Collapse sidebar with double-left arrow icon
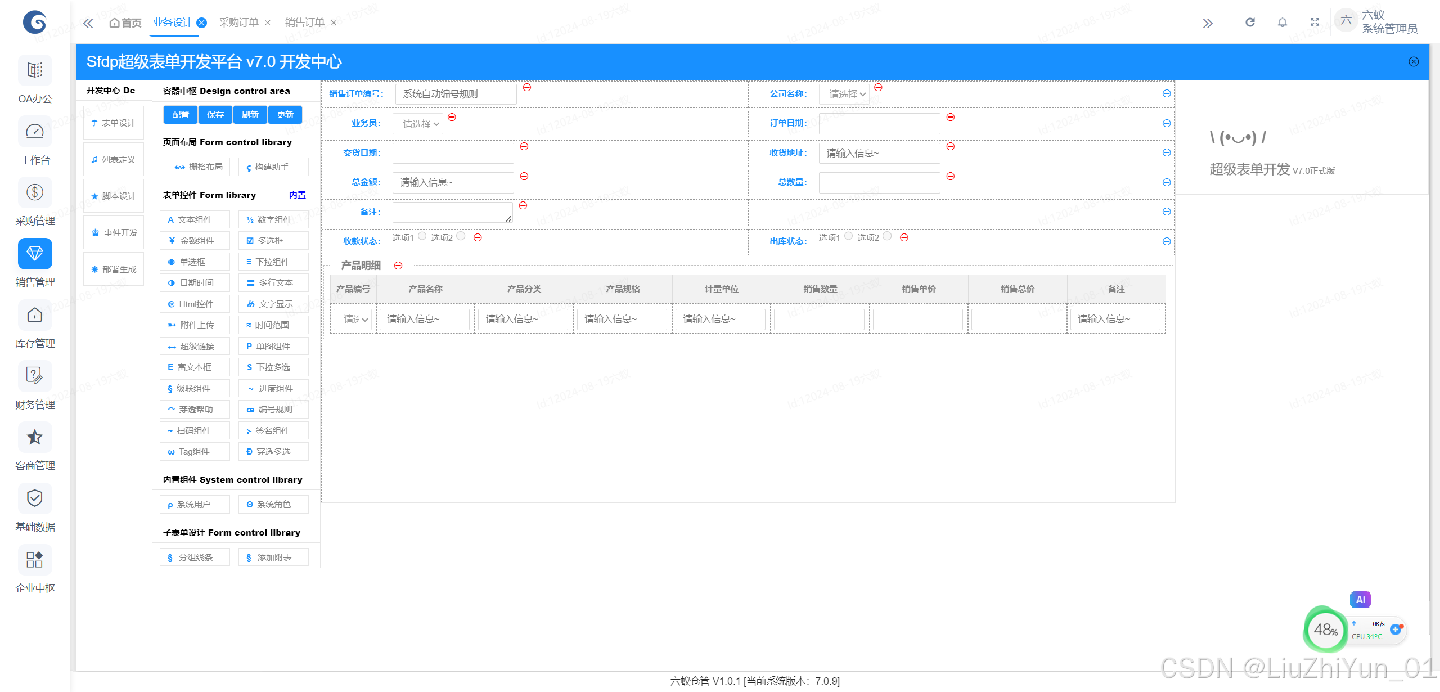This screenshot has width=1440, height=692. click(88, 23)
